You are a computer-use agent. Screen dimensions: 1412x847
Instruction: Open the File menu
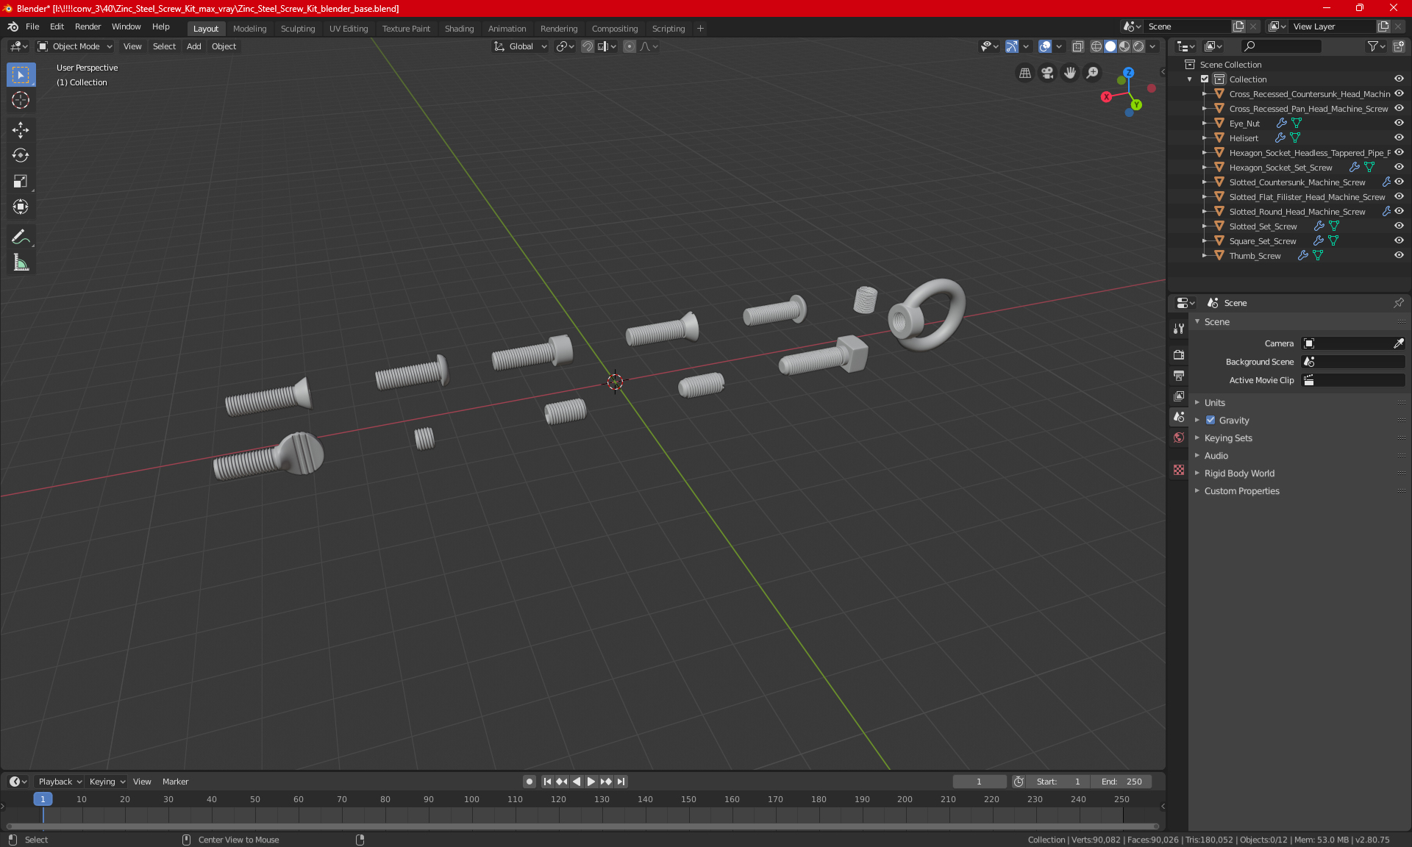pos(32,26)
